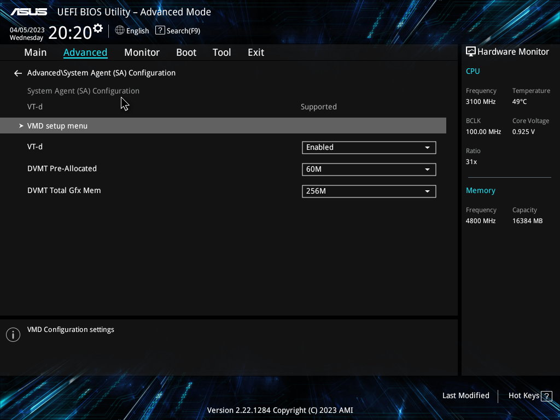Open the clock settings gear icon
The image size is (560, 420).
coord(97,27)
